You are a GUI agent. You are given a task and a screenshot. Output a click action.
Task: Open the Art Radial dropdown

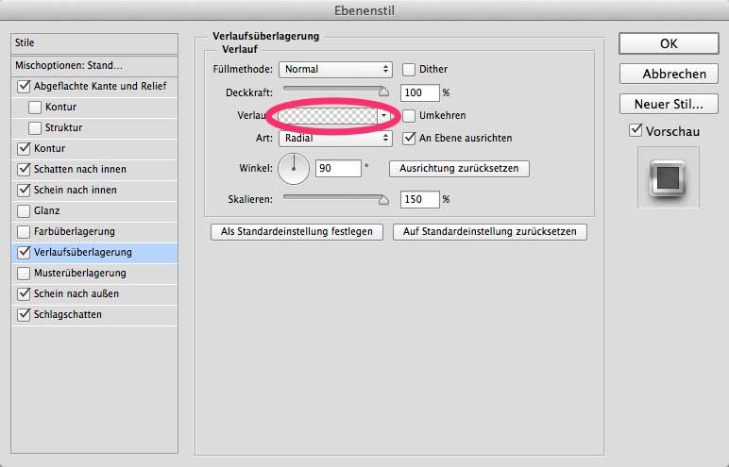pos(335,138)
